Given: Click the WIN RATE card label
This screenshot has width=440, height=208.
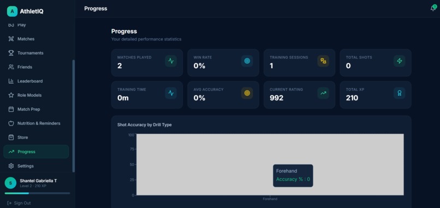Looking at the screenshot, I should pos(203,57).
